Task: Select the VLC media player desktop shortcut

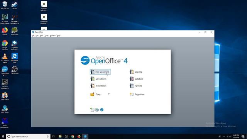Action: (x=5, y=58)
